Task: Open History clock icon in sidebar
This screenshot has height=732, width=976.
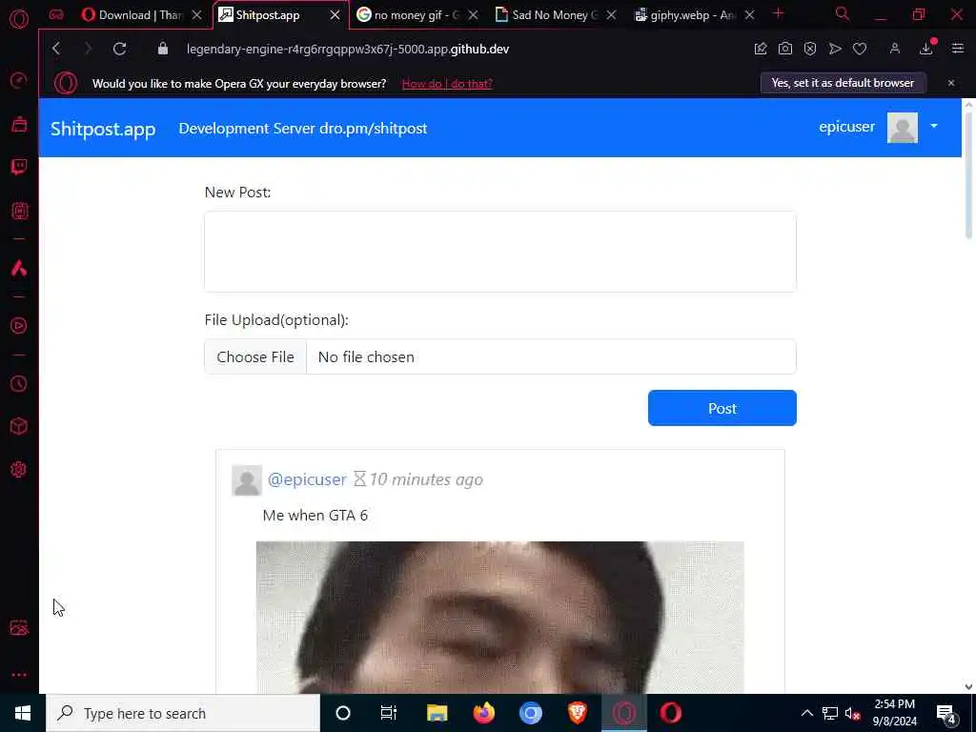Action: click(x=19, y=383)
